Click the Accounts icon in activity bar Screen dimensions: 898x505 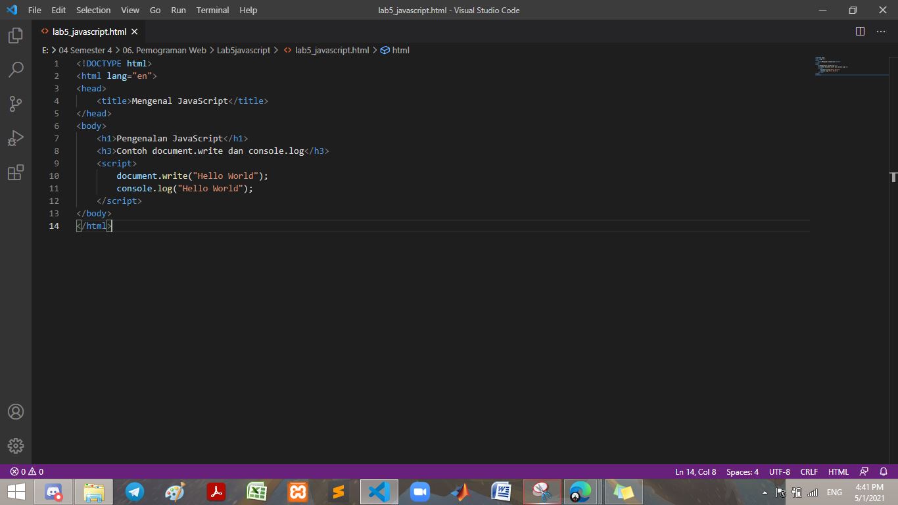[16, 412]
